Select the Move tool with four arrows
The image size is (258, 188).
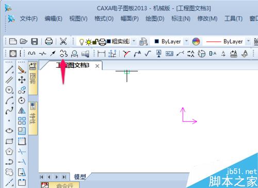click(22, 80)
